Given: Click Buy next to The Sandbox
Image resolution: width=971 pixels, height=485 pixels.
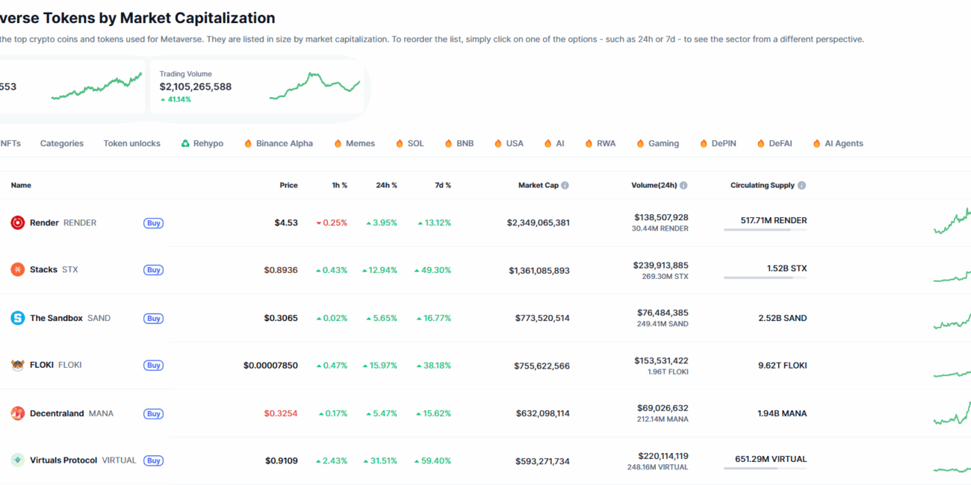Looking at the screenshot, I should [153, 319].
